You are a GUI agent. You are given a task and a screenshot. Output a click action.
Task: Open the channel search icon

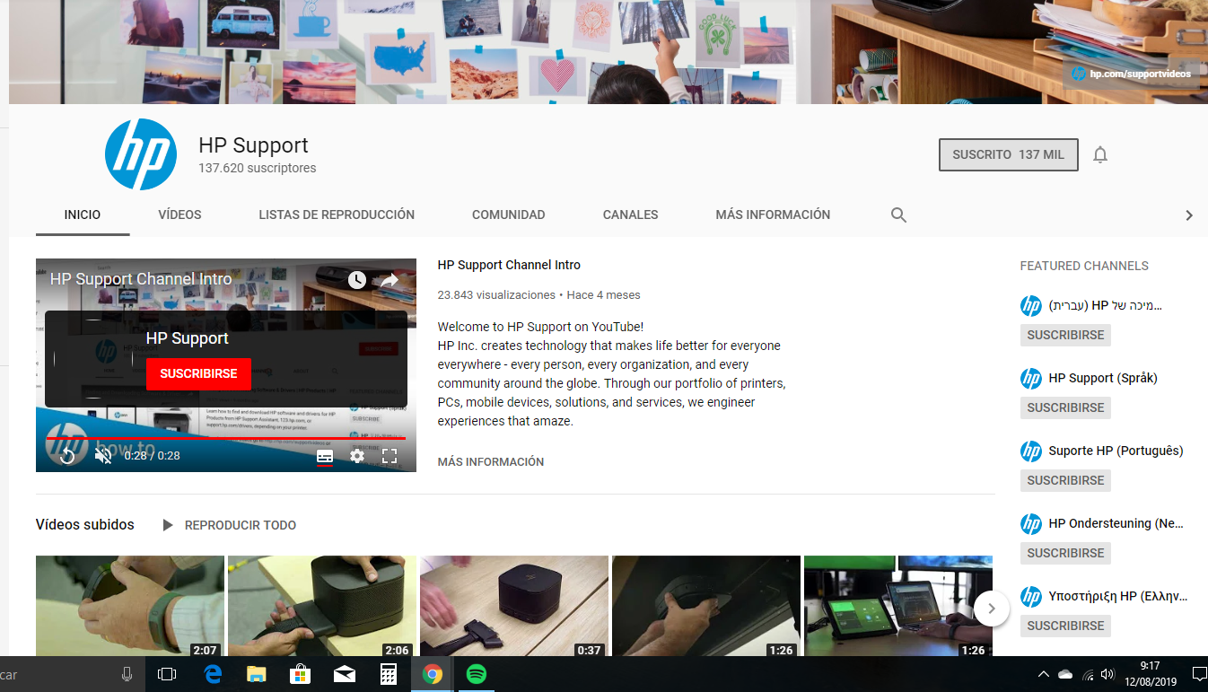pyautogui.click(x=898, y=215)
